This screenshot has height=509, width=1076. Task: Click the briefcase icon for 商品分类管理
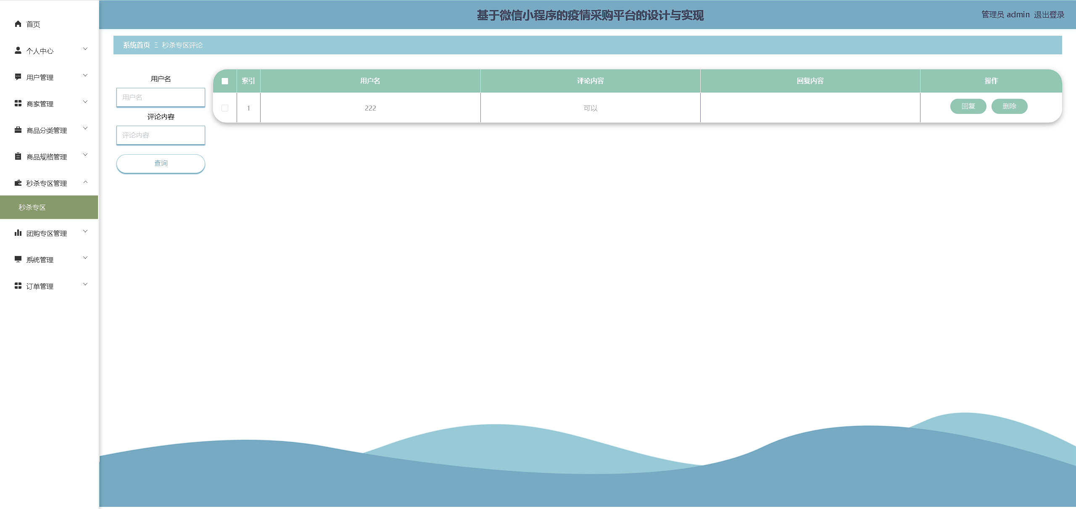(18, 130)
